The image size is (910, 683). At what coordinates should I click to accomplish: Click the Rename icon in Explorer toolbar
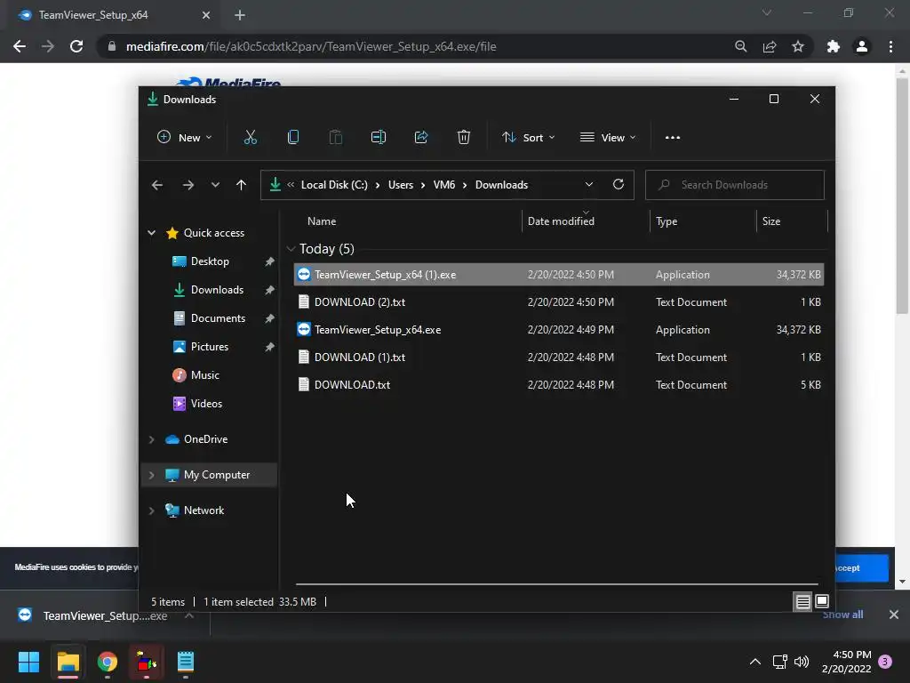[x=379, y=138]
